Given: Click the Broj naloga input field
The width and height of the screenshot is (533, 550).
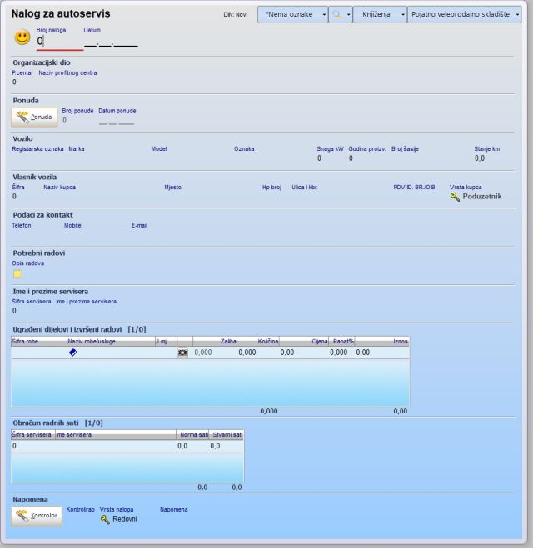Looking at the screenshot, I should [x=60, y=42].
